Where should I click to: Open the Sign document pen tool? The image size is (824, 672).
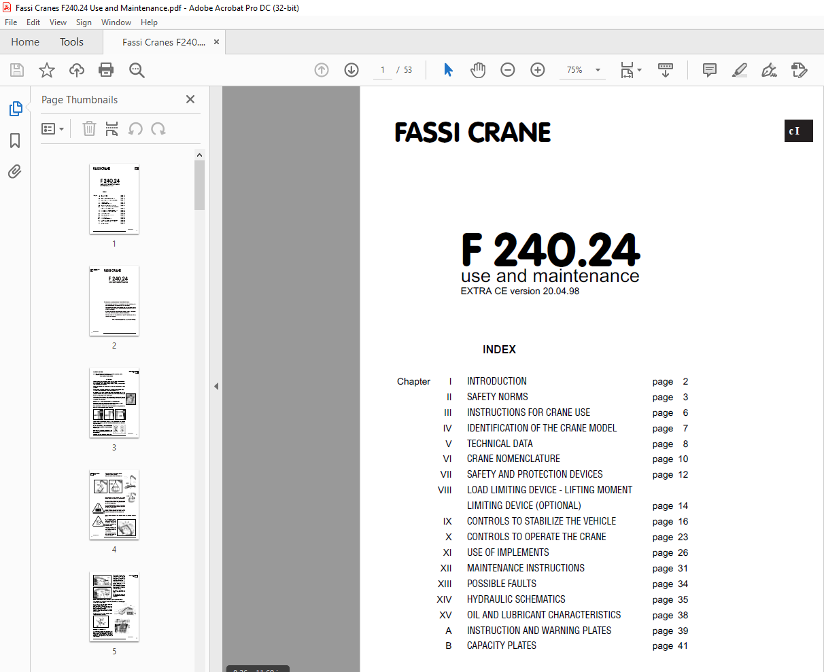[770, 70]
